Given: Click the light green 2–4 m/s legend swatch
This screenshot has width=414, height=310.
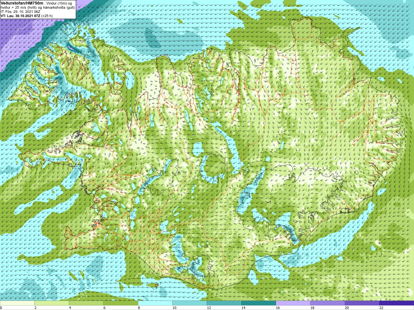Looking at the screenshot, I should click(52, 303).
